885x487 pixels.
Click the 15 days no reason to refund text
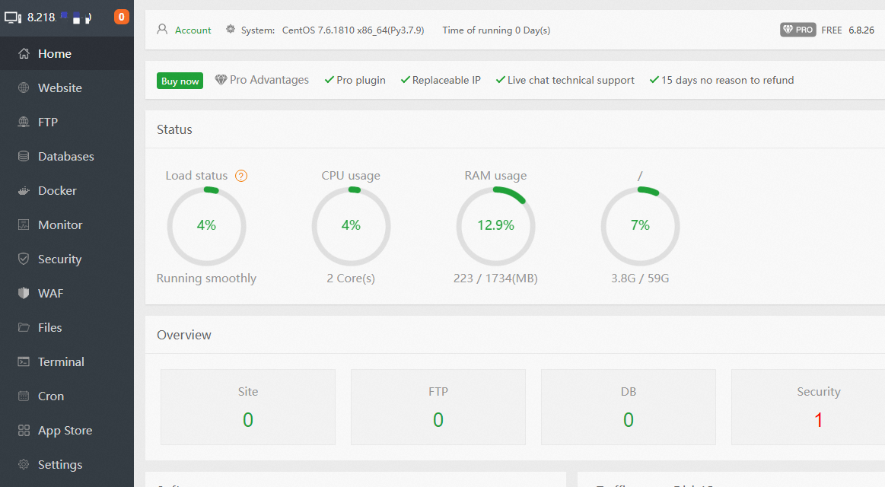pyautogui.click(x=727, y=80)
